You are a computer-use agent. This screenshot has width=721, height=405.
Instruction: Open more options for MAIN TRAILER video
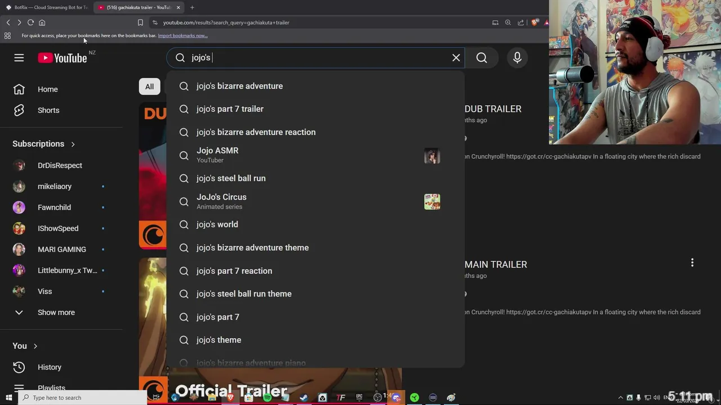692,263
